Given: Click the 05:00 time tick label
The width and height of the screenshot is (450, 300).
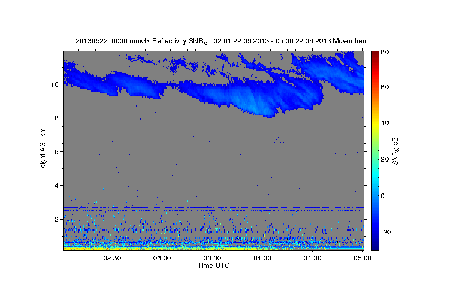Looking at the screenshot, I should point(362,258).
